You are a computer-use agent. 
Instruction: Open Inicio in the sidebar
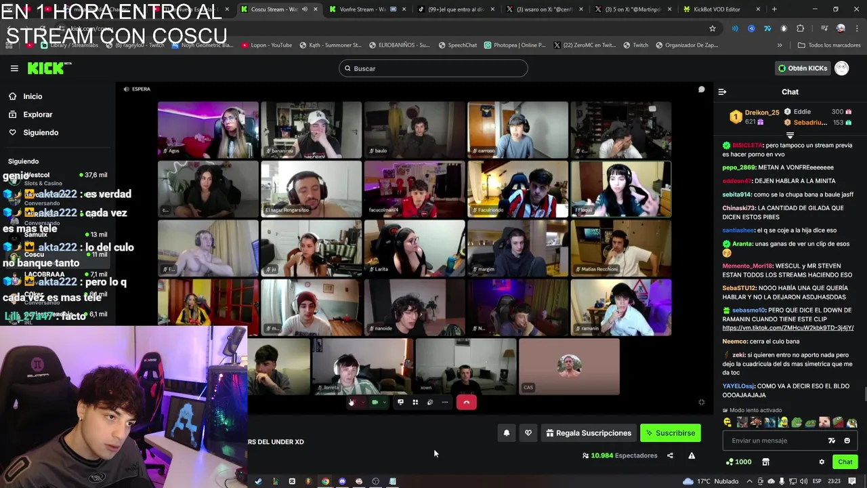coord(33,96)
